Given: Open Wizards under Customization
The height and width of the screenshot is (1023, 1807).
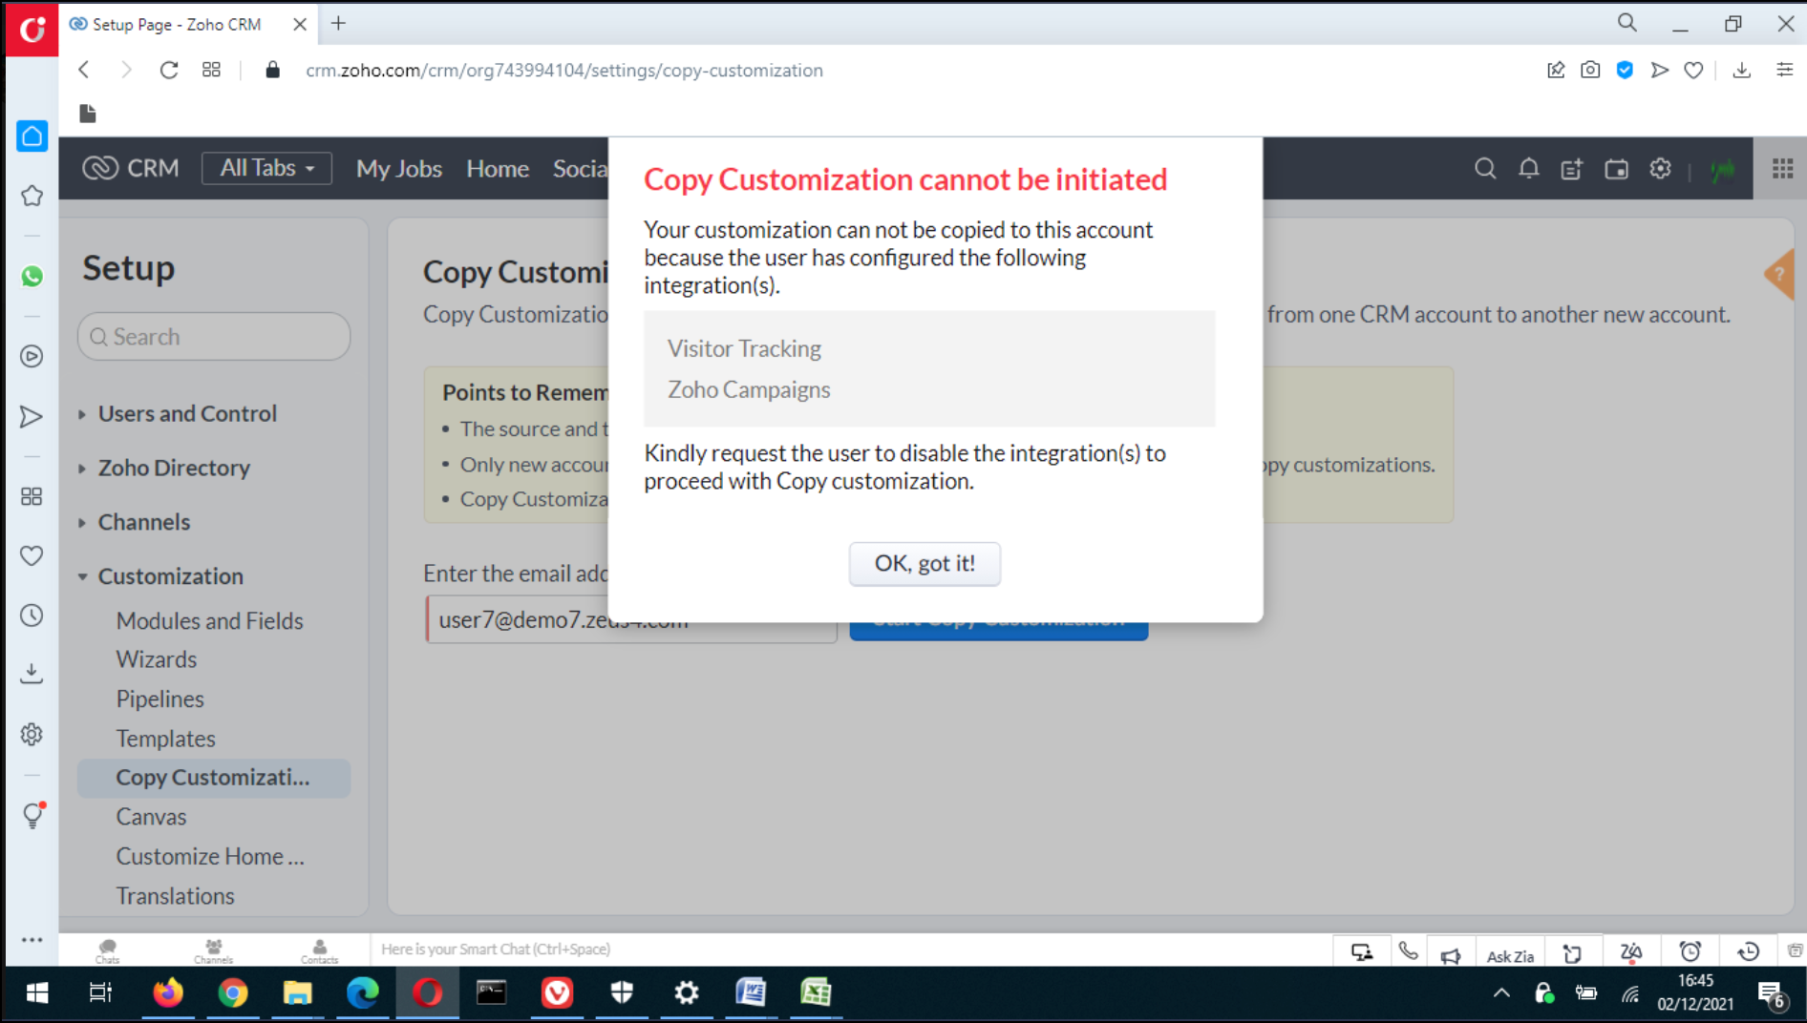Looking at the screenshot, I should (157, 659).
